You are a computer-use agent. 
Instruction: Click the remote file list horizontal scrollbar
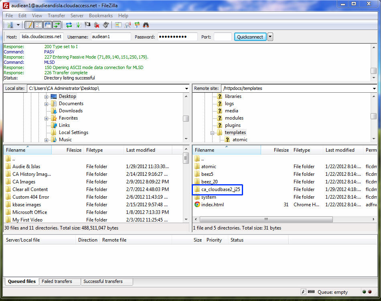[x=266, y=219]
